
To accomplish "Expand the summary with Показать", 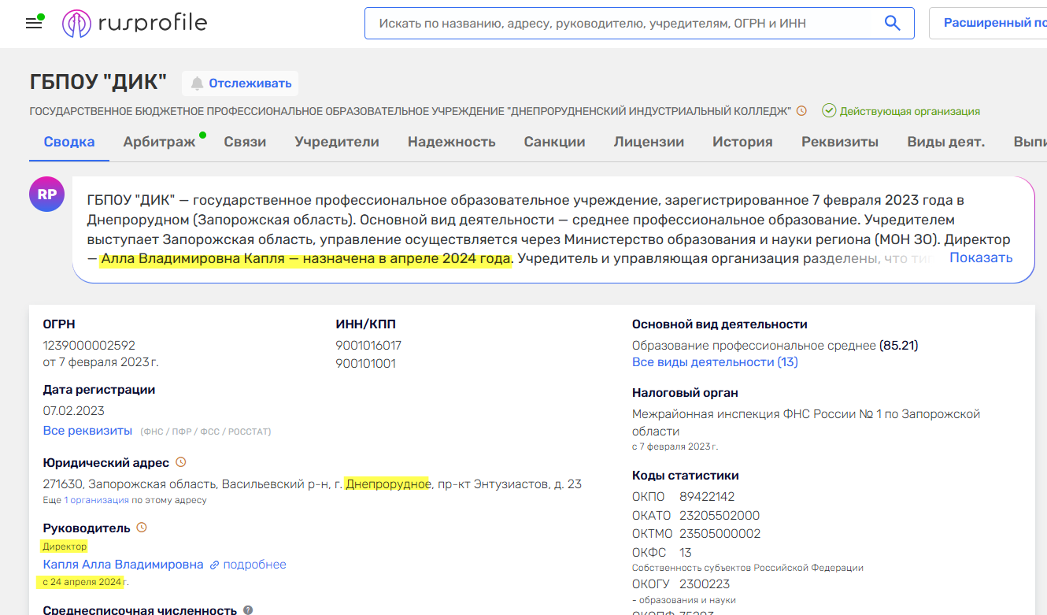I will click(980, 258).
